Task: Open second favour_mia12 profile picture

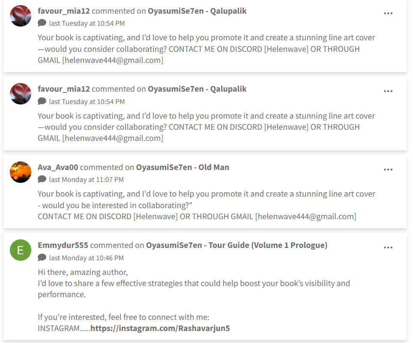Action: (x=21, y=94)
